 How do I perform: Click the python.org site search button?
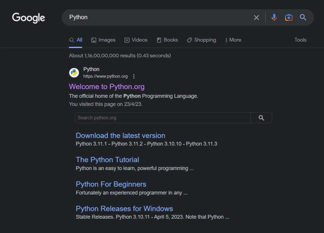coord(261,118)
